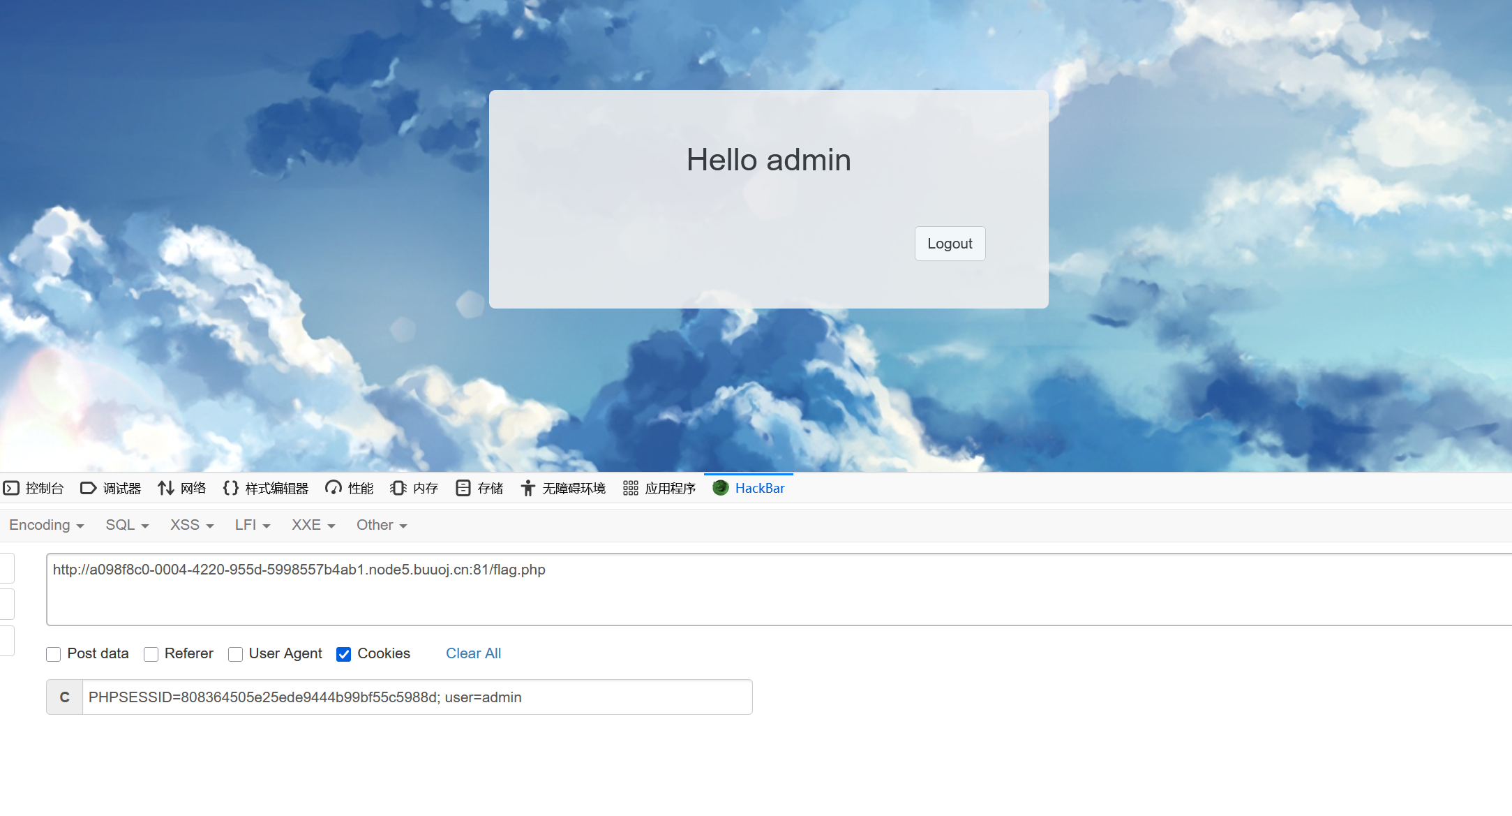This screenshot has height=816, width=1512.
Task: Click the Clear All link
Action: 473,653
